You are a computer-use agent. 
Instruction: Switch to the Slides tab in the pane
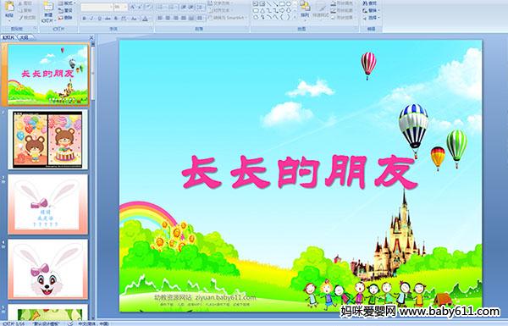coord(8,37)
